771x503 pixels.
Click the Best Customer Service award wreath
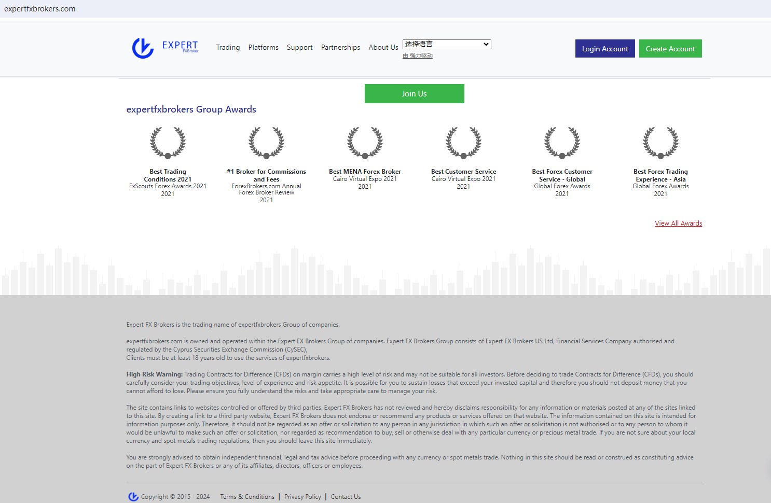coord(463,143)
